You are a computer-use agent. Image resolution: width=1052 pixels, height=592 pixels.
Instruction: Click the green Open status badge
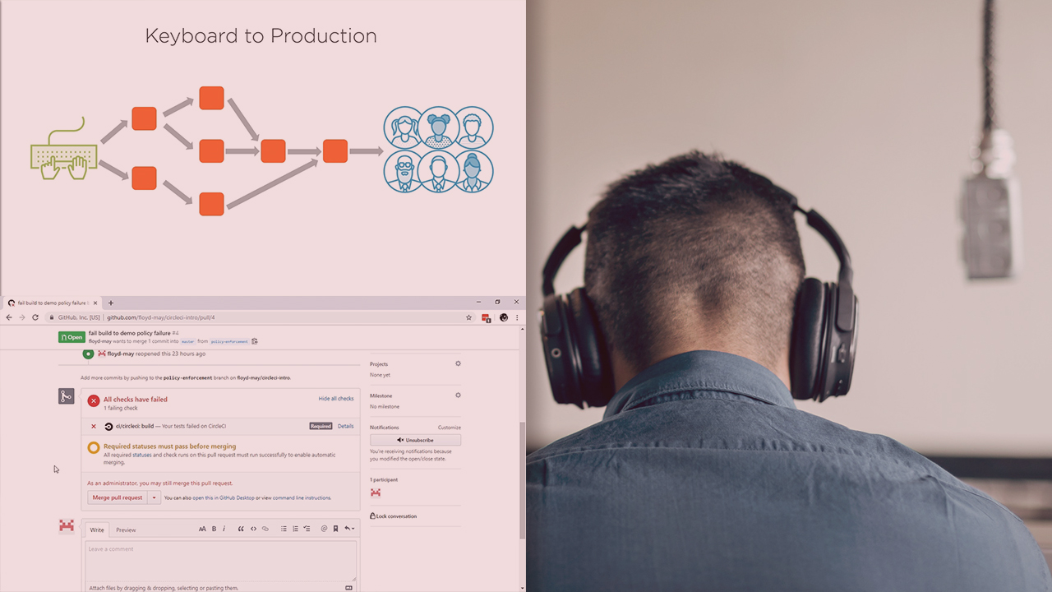pyautogui.click(x=72, y=337)
